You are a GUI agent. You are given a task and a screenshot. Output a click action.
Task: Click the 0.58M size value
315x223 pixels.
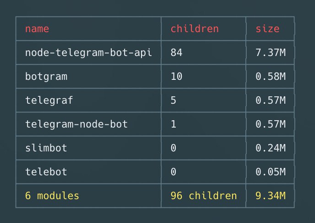[x=271, y=77]
